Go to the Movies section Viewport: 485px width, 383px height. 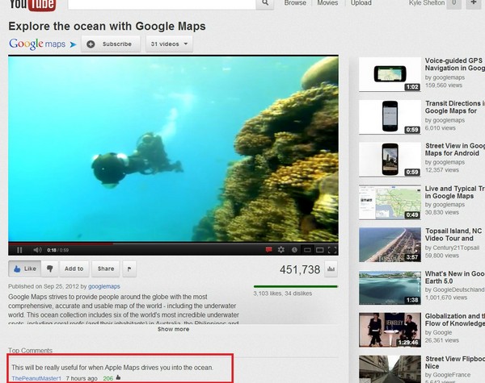[327, 3]
